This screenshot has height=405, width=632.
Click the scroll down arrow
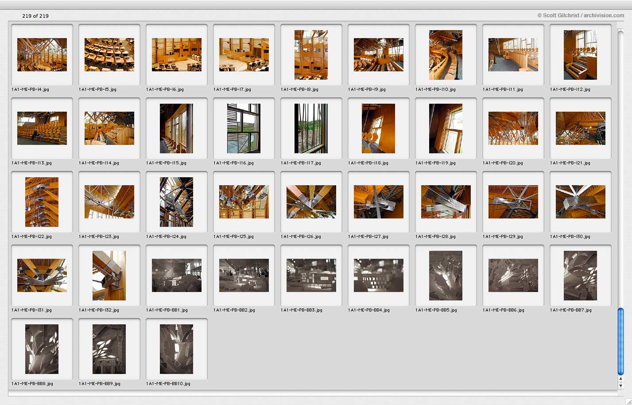(620, 386)
